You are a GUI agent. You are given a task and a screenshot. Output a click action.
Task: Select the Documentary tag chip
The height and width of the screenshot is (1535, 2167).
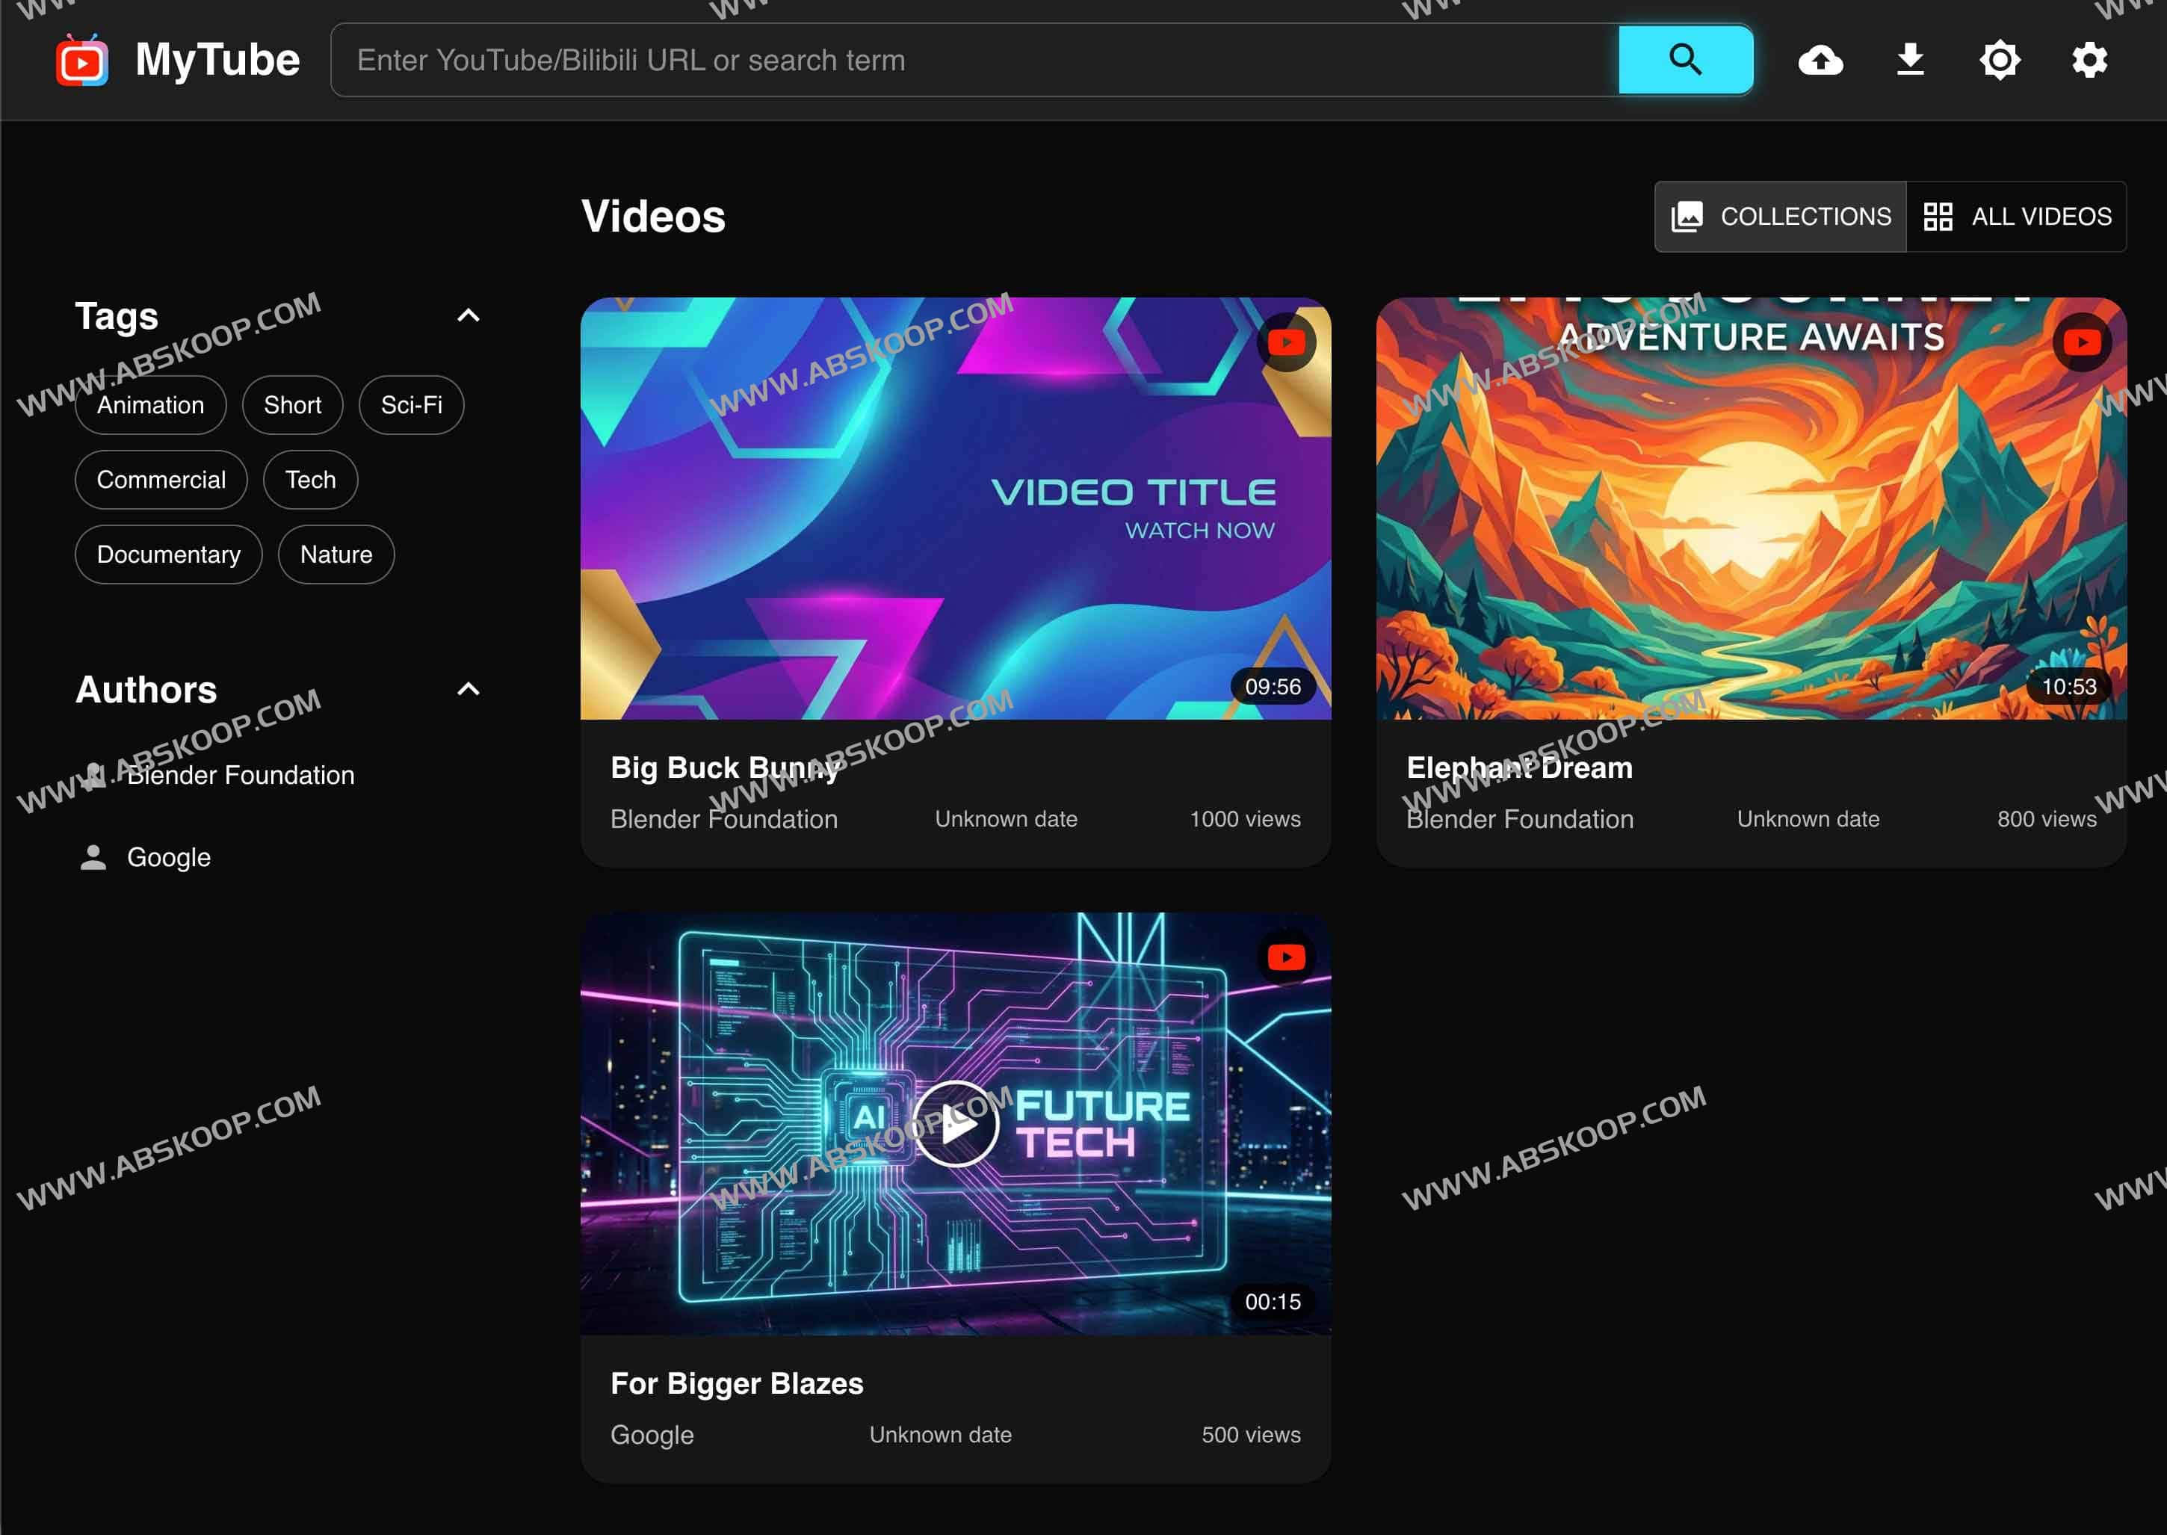(x=168, y=555)
